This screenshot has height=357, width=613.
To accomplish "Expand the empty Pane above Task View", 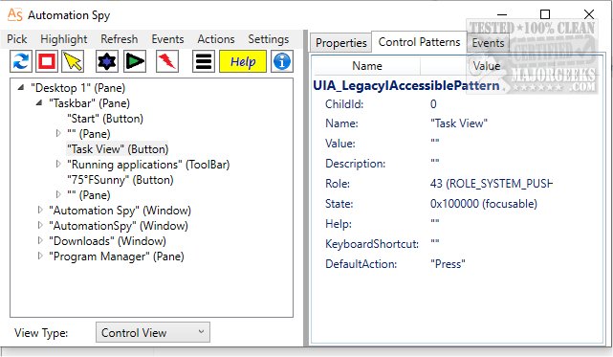I will pos(58,133).
